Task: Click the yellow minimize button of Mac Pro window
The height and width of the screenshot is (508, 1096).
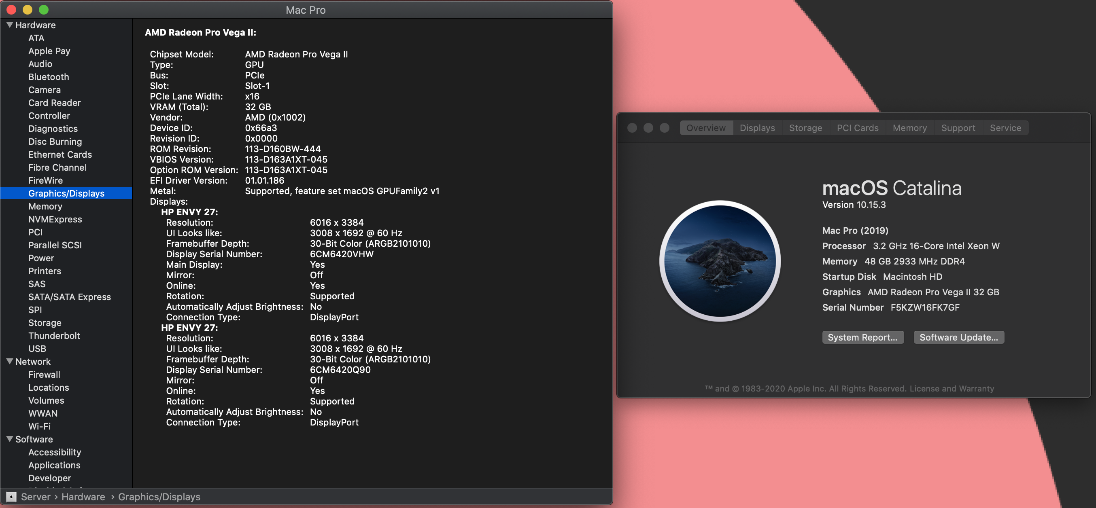Action: point(27,9)
